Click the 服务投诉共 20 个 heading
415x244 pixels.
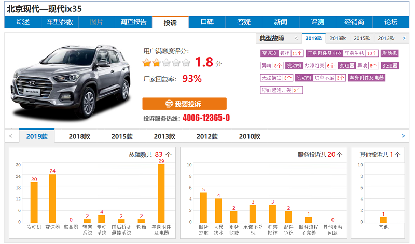[x=320, y=155]
